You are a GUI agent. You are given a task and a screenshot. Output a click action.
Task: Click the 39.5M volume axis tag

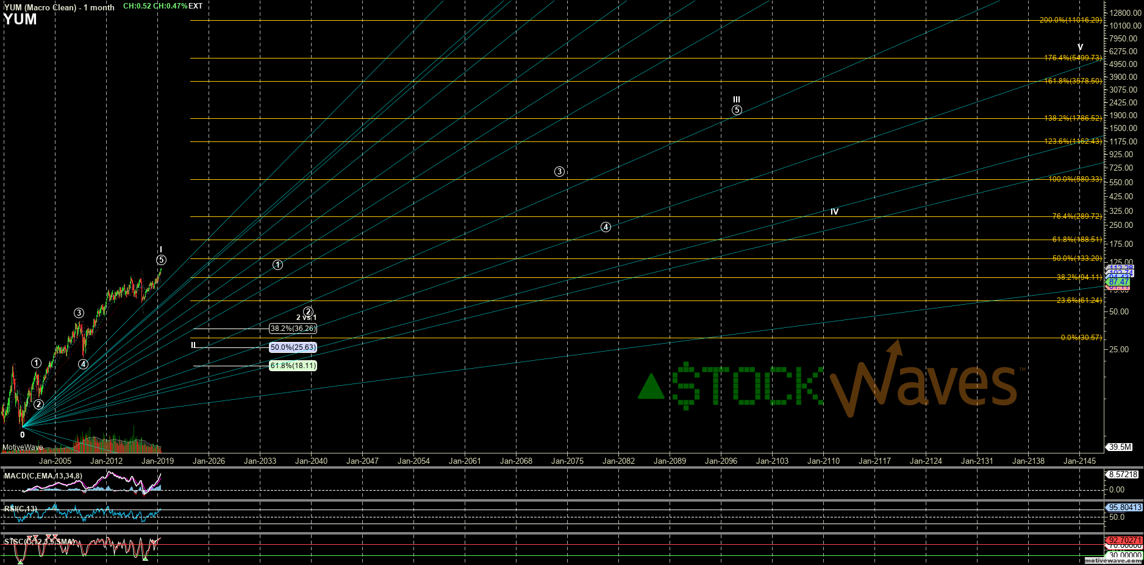pyautogui.click(x=1120, y=447)
